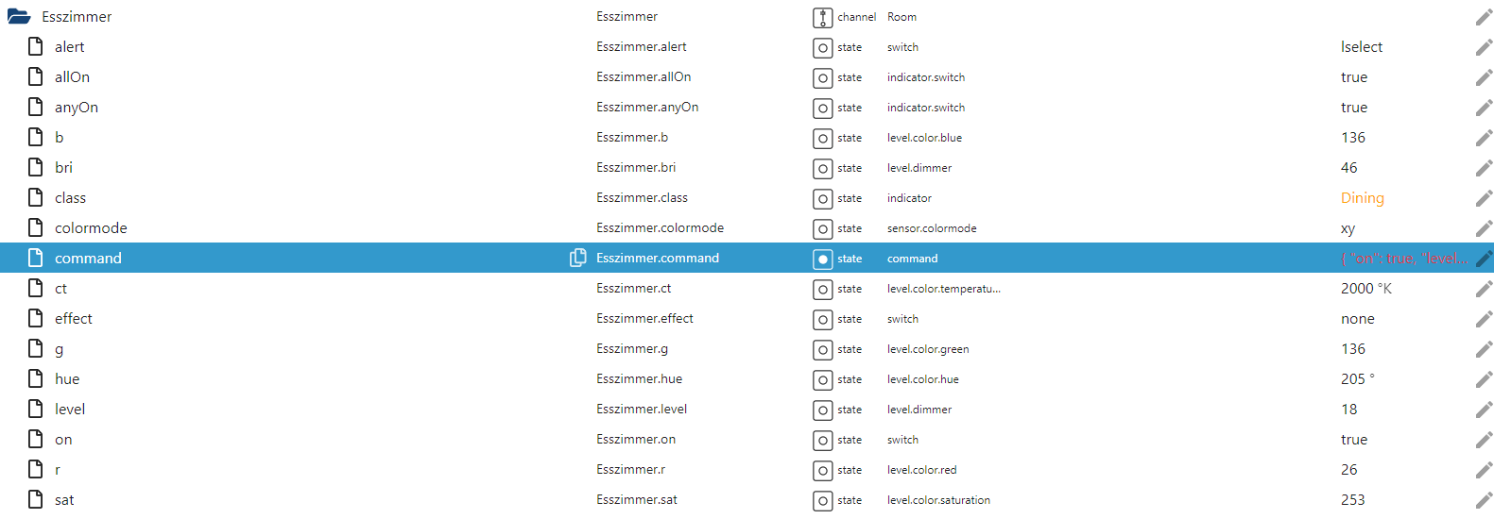Click the level value 18
This screenshot has width=1494, height=519.
[x=1348, y=410]
